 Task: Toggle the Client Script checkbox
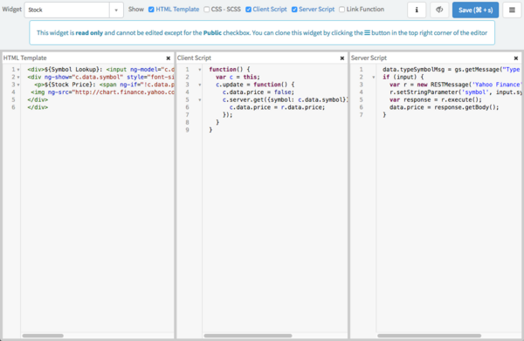tap(248, 10)
